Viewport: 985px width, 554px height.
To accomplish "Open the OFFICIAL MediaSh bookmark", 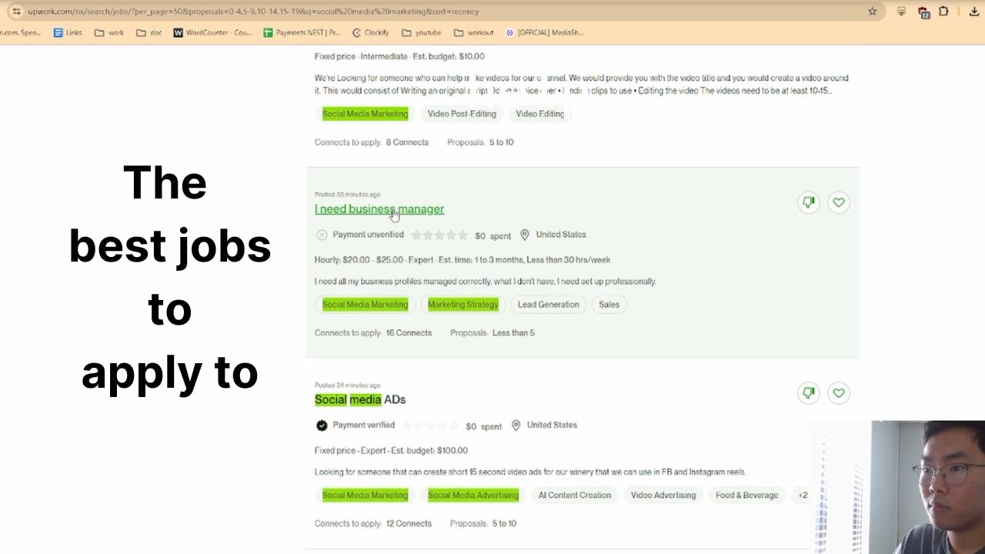I will tap(545, 33).
